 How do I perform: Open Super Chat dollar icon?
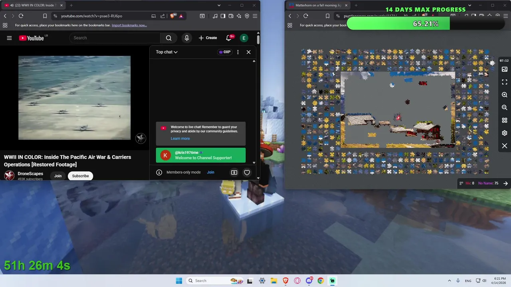click(234, 172)
